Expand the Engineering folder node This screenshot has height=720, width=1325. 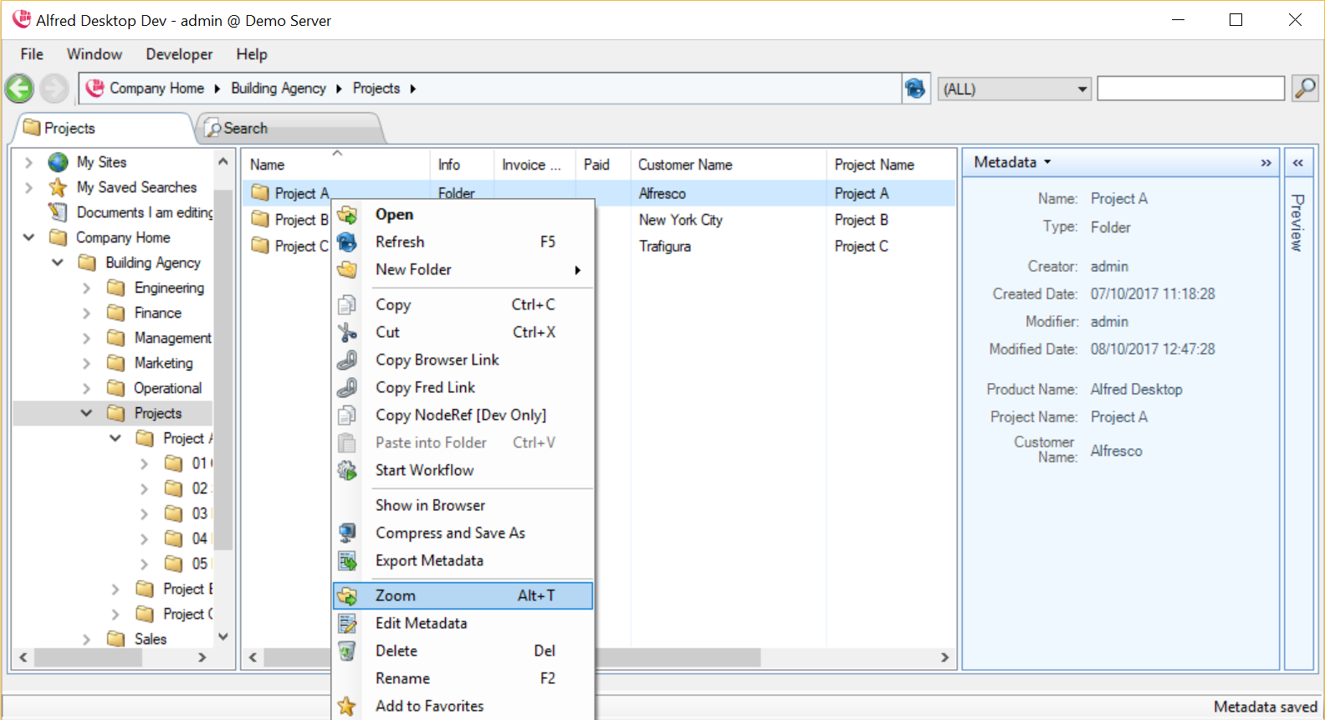pos(86,289)
